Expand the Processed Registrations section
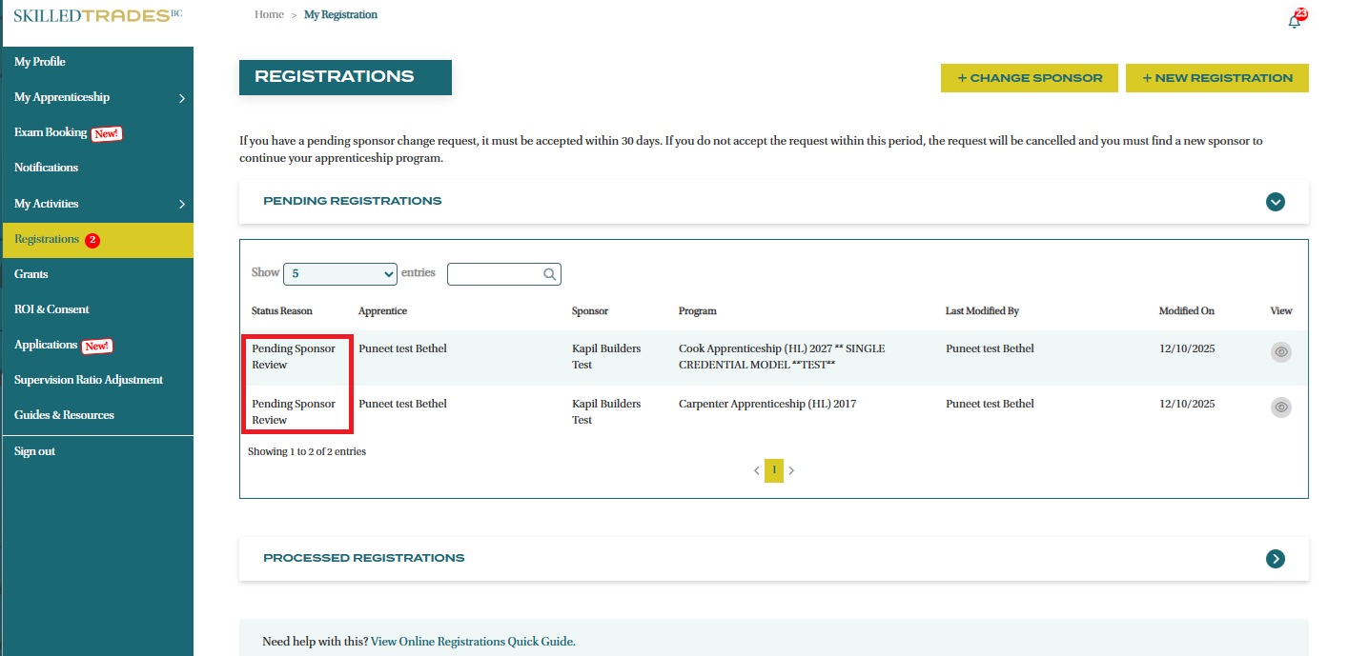Screen dimensions: 1348x656 (1275, 559)
